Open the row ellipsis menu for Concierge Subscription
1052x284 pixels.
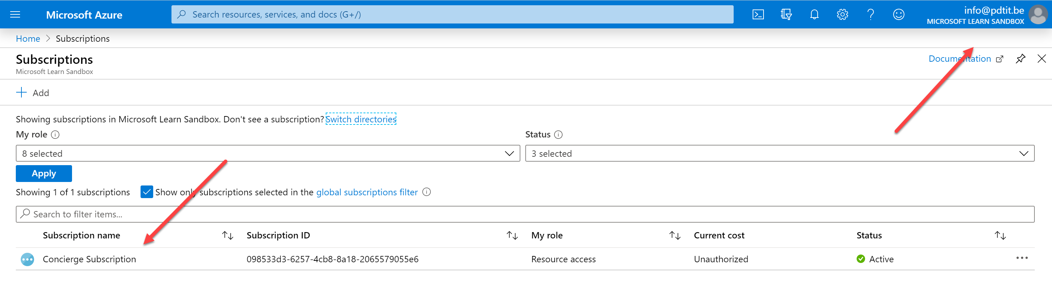[1021, 258]
